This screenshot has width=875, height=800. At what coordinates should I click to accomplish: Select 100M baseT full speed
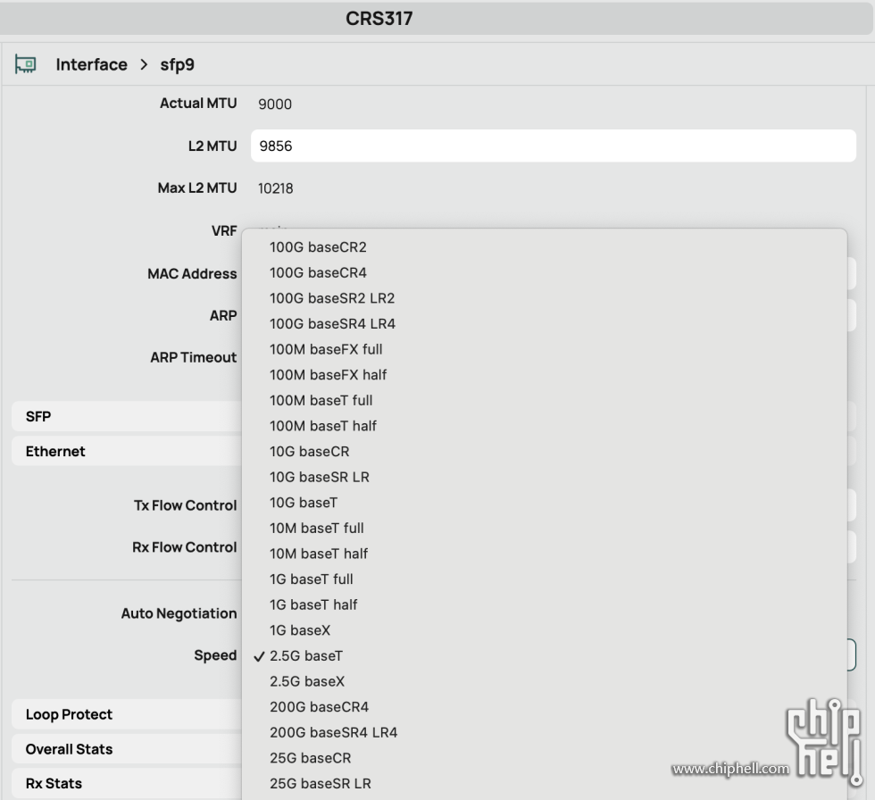pos(321,401)
